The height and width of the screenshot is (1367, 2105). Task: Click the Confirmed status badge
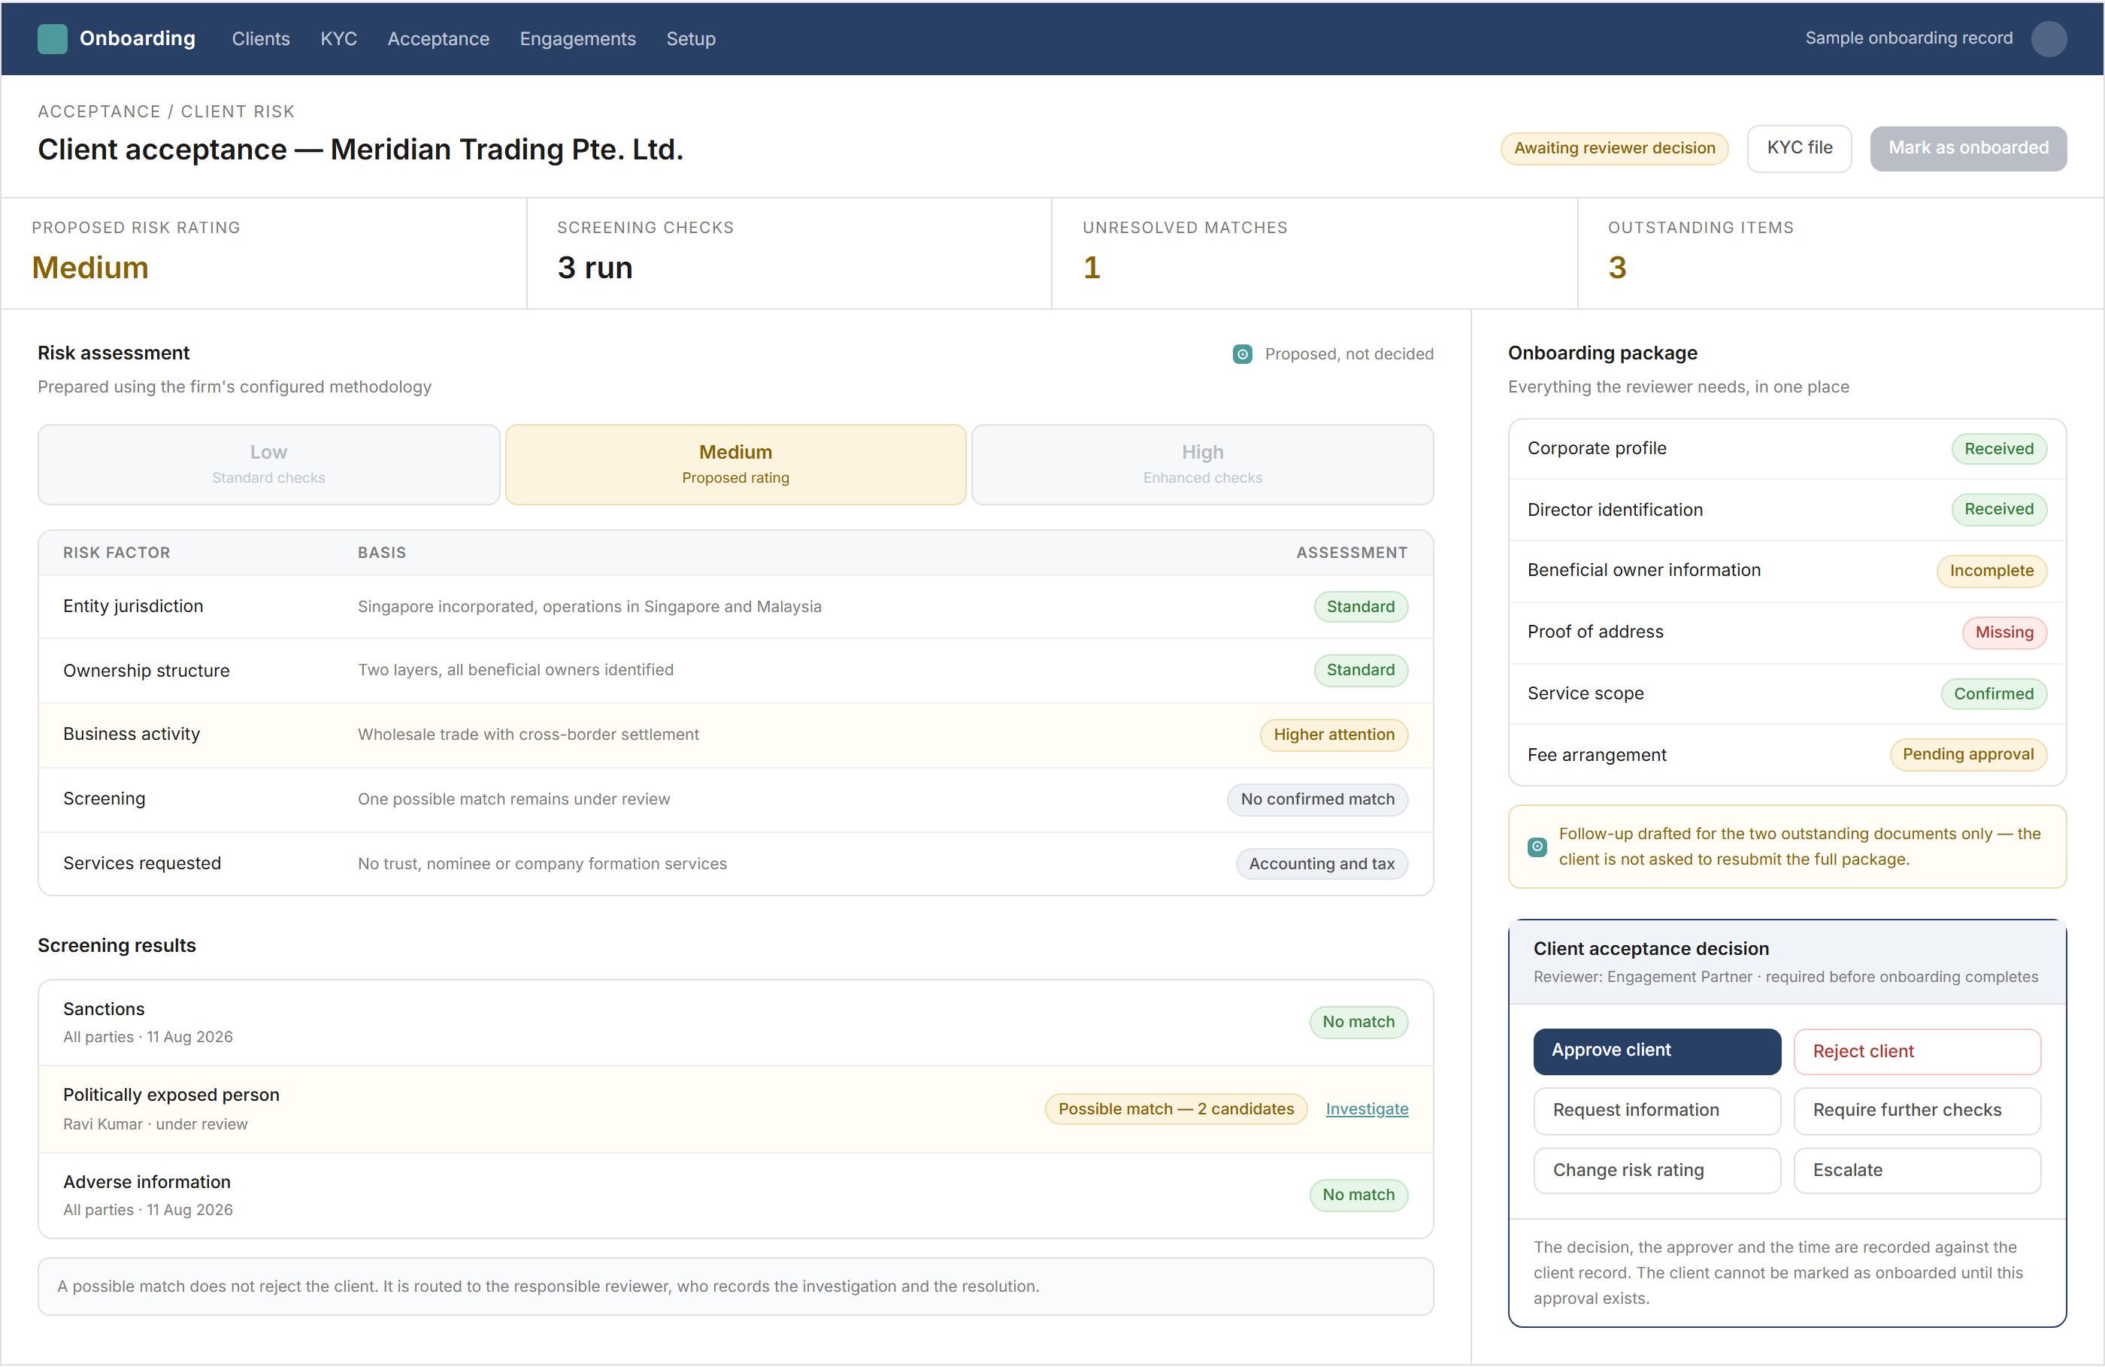pos(1994,694)
